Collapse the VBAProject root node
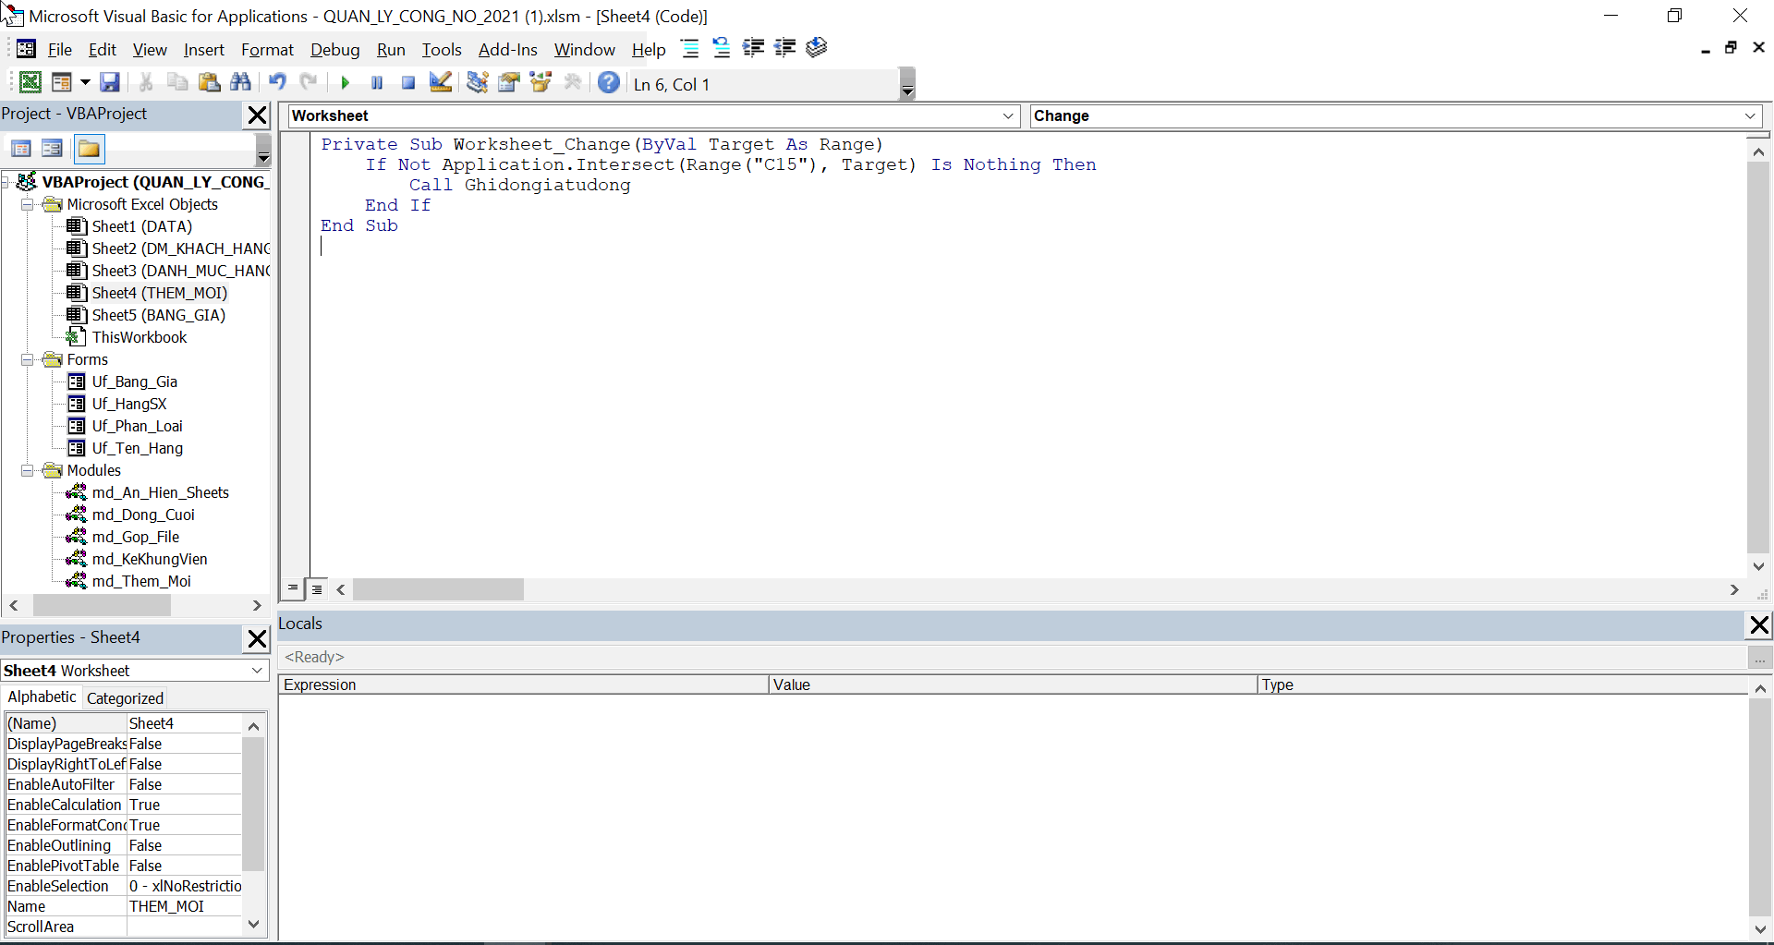The height and width of the screenshot is (945, 1774). (x=6, y=182)
